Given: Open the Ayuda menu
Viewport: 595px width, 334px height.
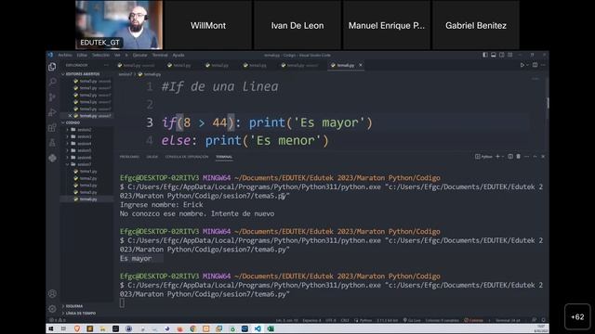Looking at the screenshot, I should [x=178, y=55].
